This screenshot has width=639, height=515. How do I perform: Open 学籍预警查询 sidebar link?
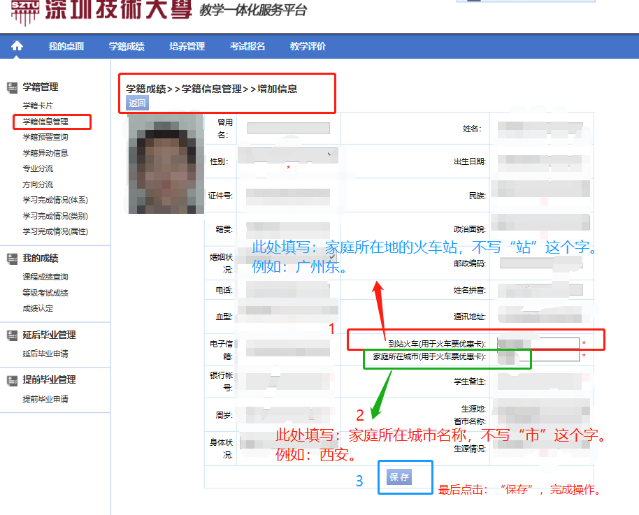(x=45, y=137)
